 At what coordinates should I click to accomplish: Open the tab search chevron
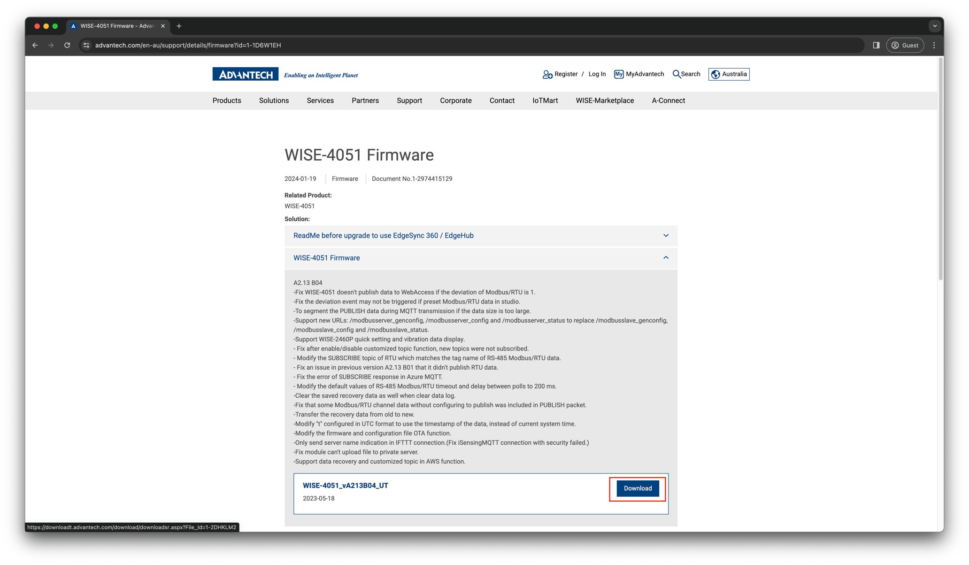[x=934, y=26]
